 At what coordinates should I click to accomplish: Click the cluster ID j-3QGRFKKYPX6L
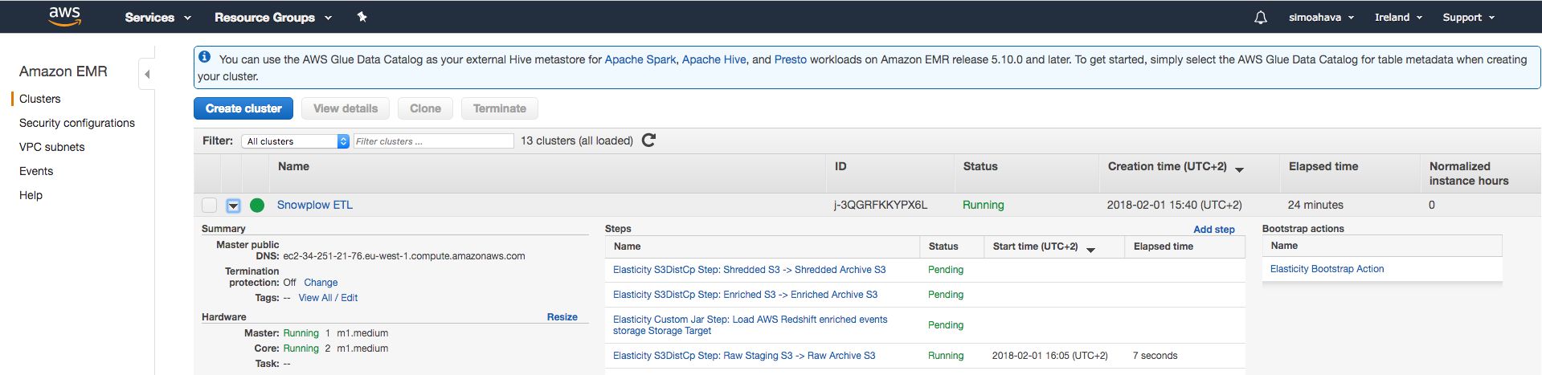pyautogui.click(x=881, y=205)
